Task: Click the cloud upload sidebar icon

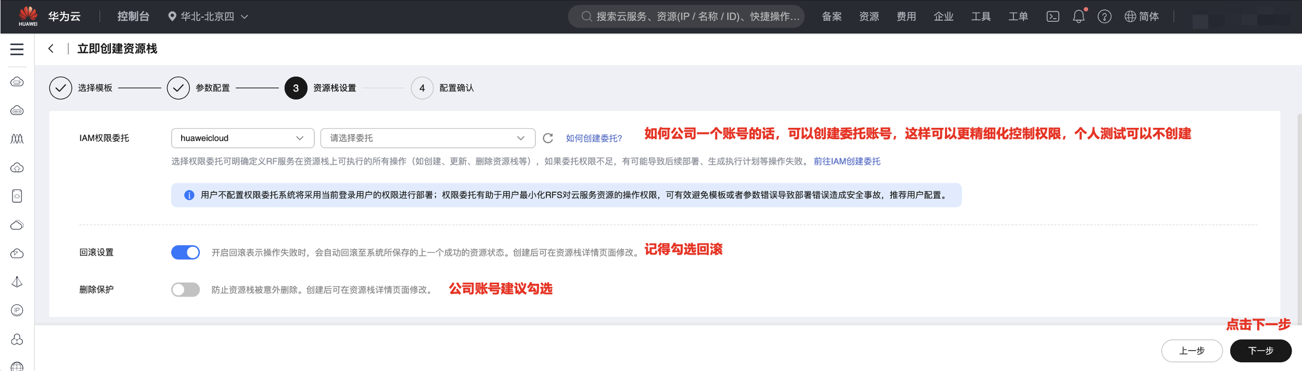Action: click(17, 167)
